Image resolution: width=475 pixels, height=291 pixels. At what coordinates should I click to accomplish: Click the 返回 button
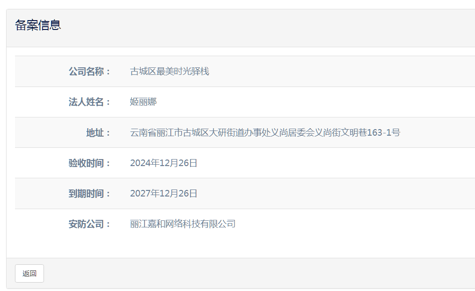coord(29,274)
